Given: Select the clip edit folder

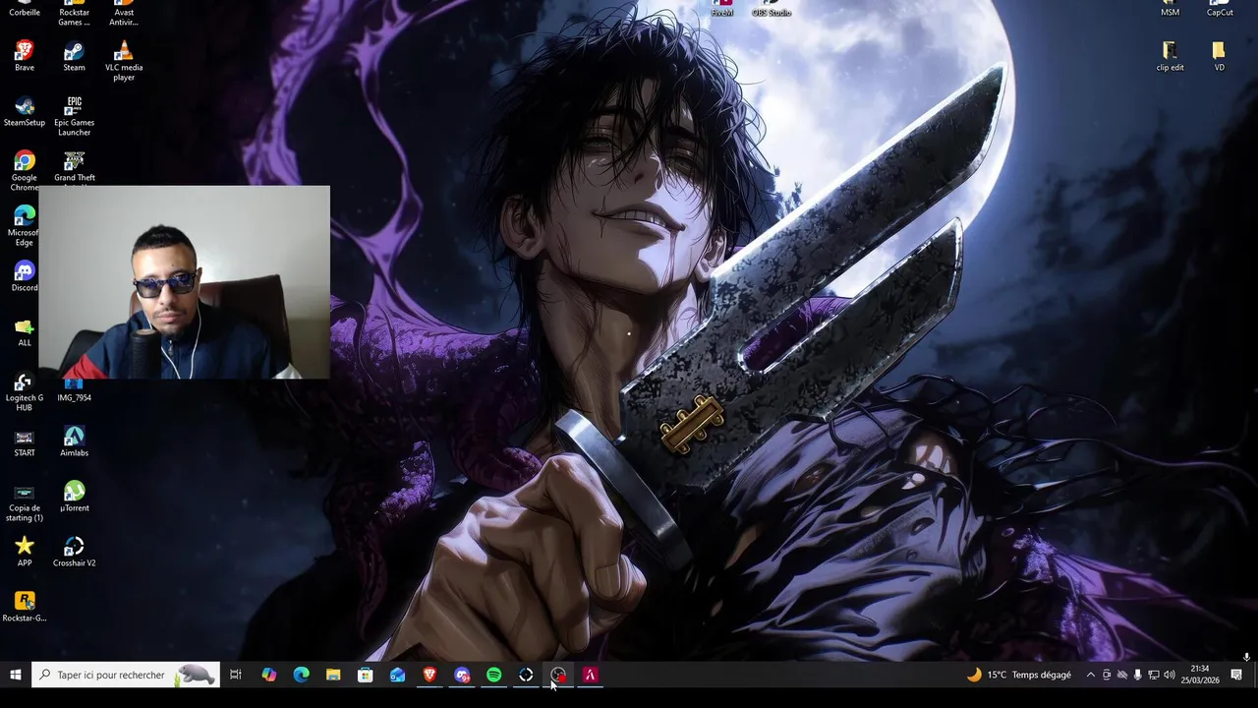Looking at the screenshot, I should click(x=1170, y=56).
